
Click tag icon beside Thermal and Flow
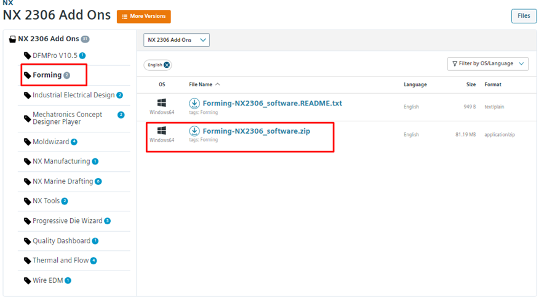tap(28, 261)
